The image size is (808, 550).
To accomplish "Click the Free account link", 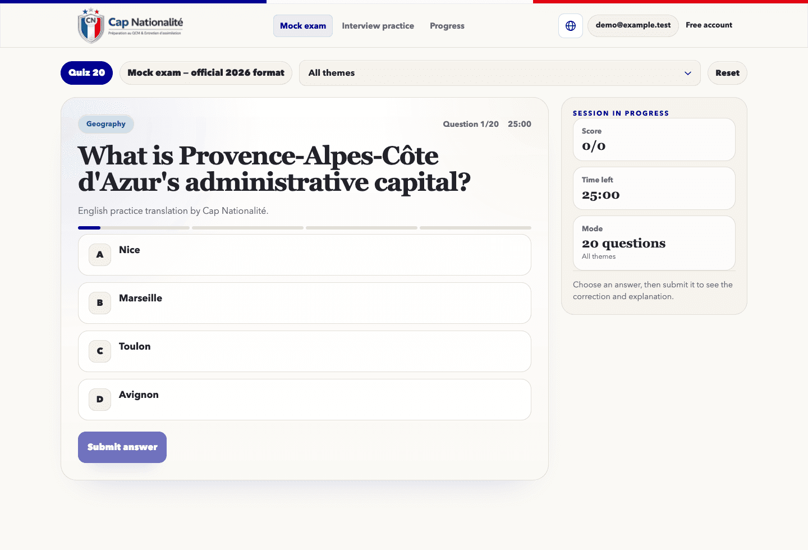I will coord(709,25).
